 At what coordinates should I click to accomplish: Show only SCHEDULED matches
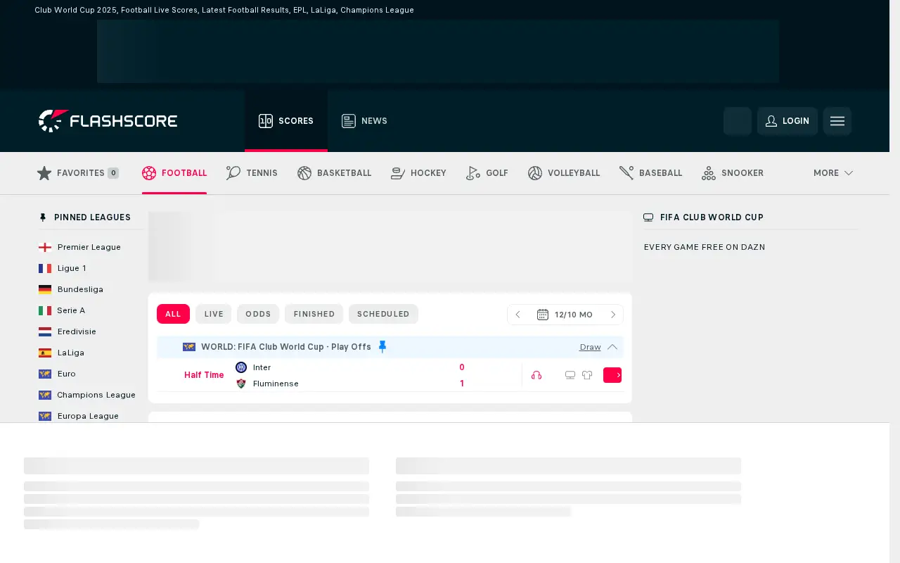(383, 314)
